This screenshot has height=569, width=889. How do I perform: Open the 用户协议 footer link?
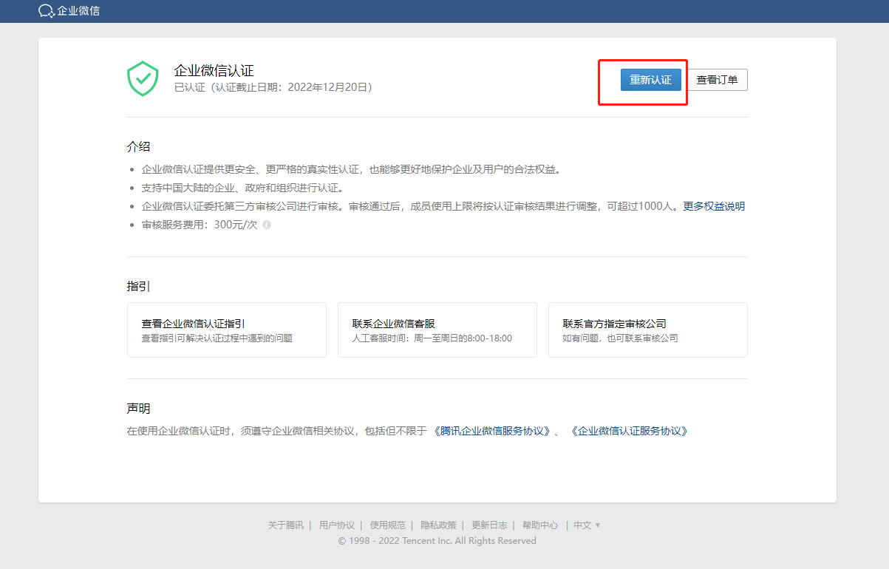[x=337, y=525]
